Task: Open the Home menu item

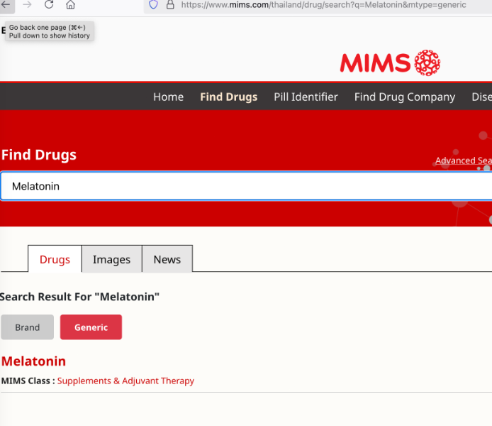Action: pos(168,97)
